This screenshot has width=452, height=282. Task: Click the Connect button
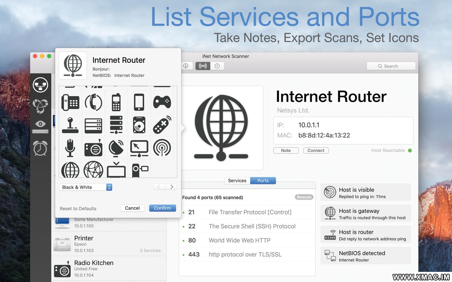pyautogui.click(x=316, y=150)
